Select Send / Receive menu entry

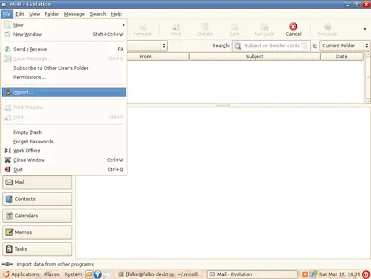tap(64, 49)
